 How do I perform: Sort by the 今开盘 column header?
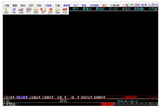point(153,9)
